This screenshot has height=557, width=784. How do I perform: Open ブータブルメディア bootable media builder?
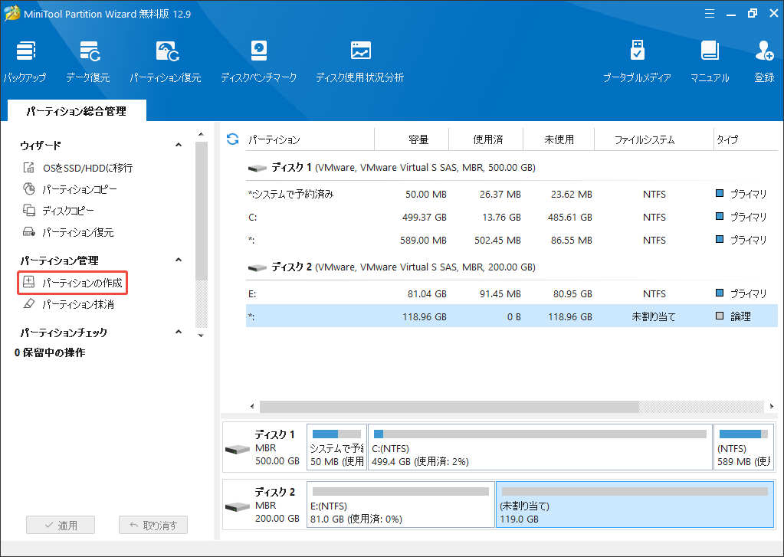click(x=637, y=61)
